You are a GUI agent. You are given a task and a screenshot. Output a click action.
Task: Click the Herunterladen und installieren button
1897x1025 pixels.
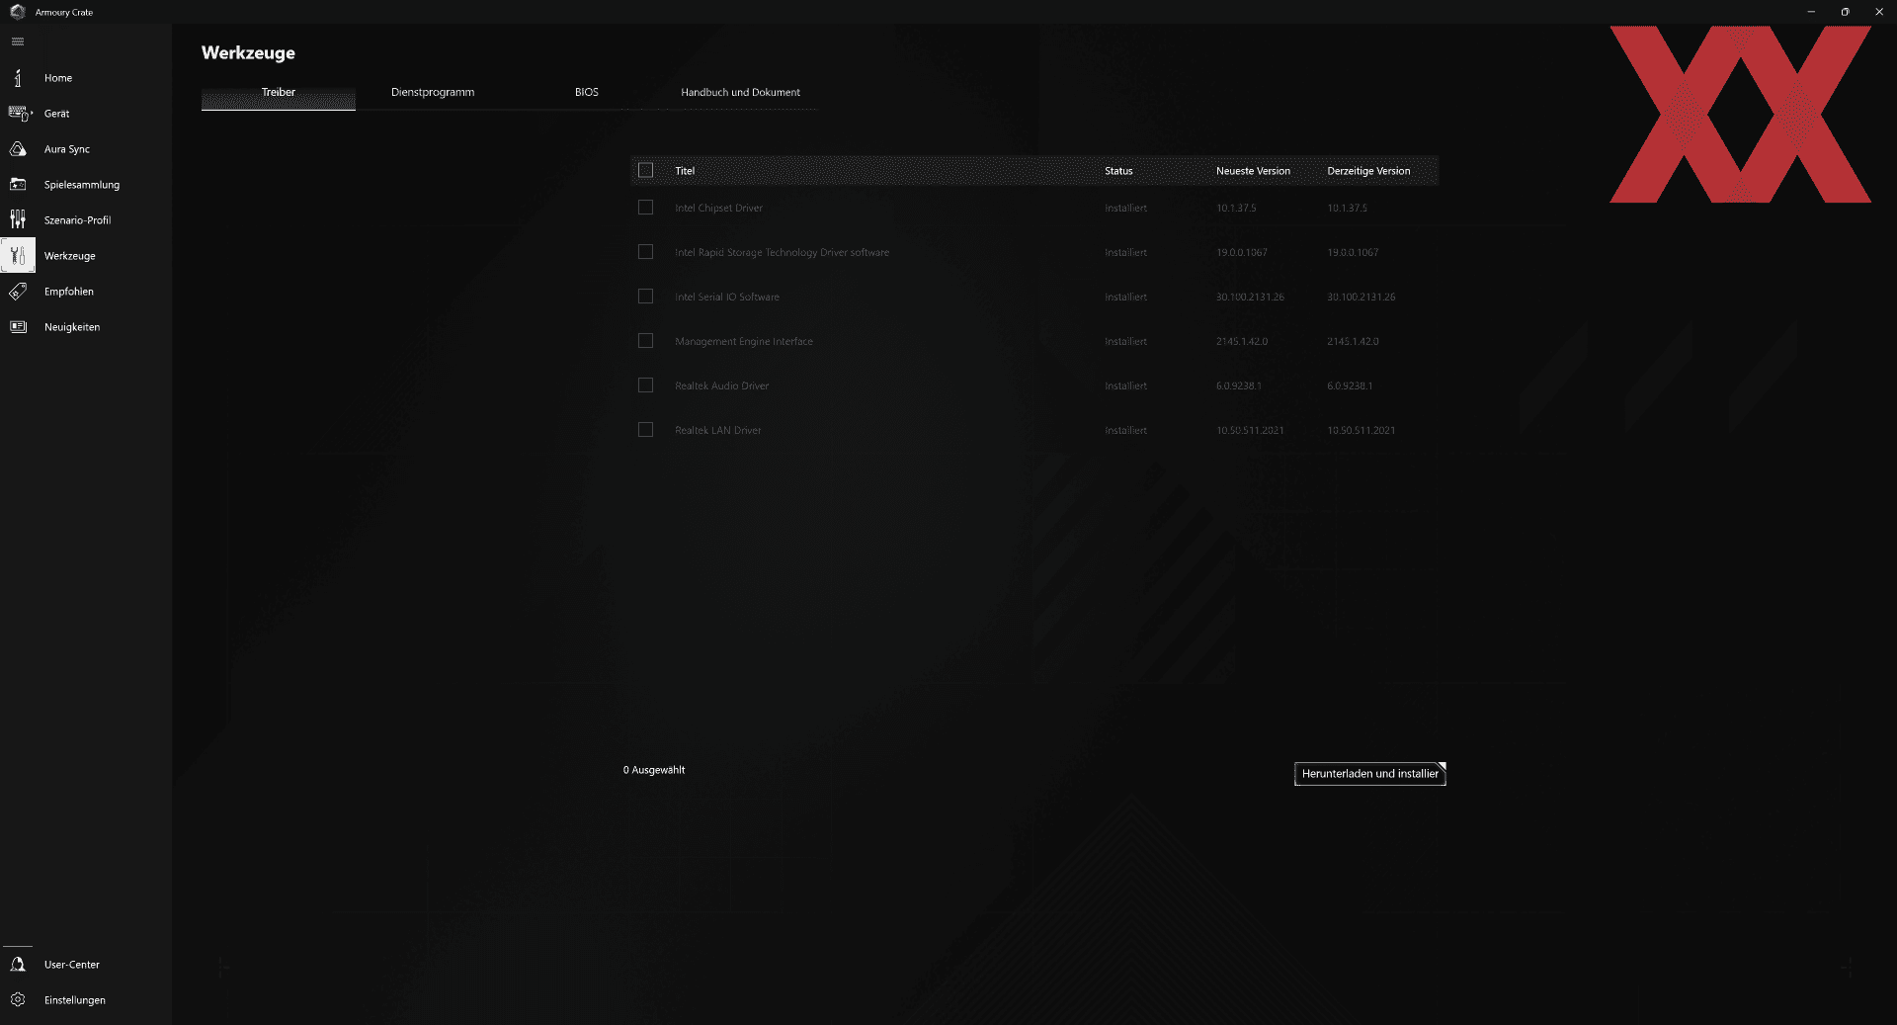1370,774
